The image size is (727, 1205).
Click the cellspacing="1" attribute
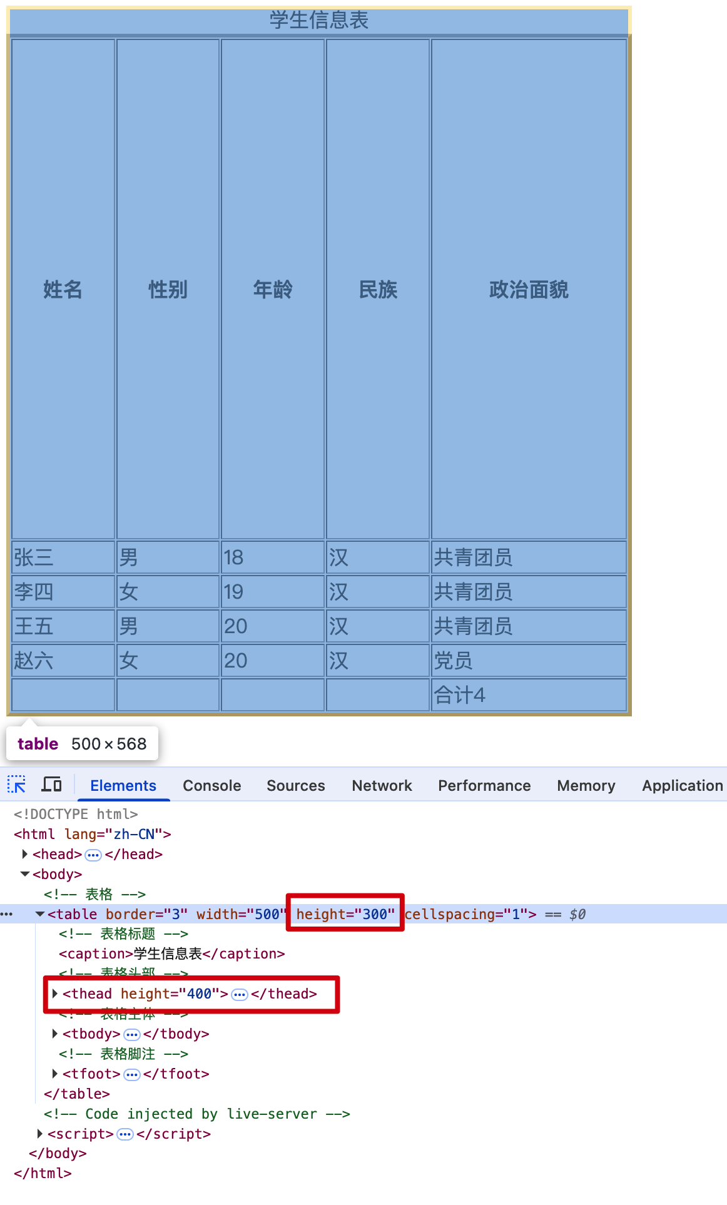tap(467, 914)
